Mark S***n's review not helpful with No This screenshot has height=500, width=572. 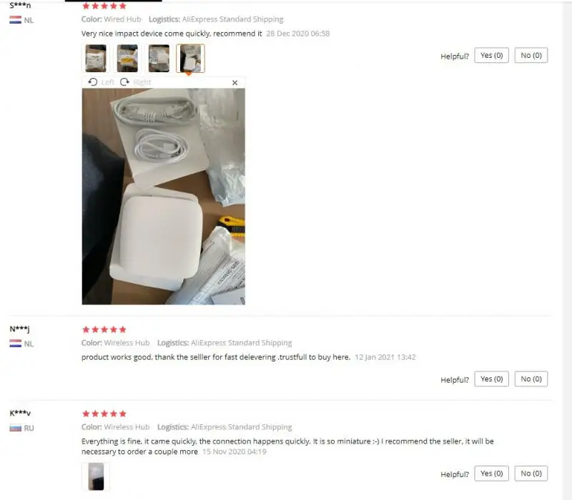tap(531, 56)
